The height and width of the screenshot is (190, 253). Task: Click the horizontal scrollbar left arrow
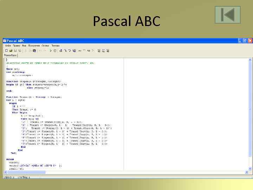click(x=5, y=172)
